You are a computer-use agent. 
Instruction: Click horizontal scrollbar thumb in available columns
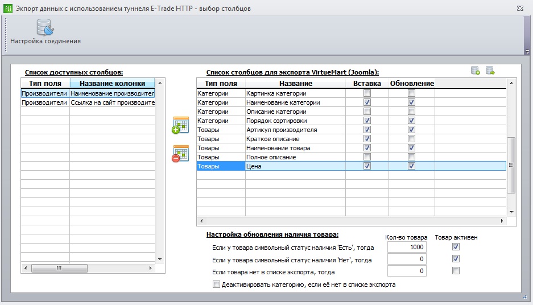click(x=59, y=268)
